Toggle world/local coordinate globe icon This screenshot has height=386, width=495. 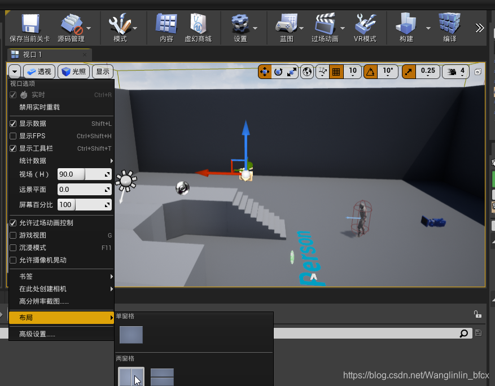307,72
